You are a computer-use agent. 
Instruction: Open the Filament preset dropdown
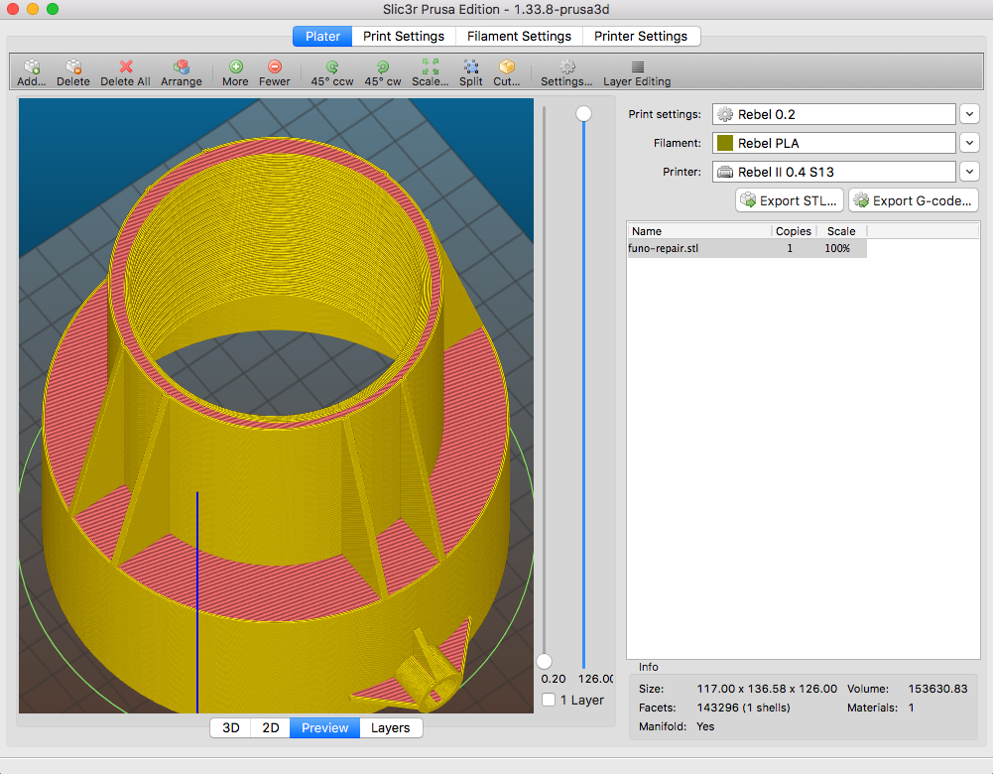969,143
